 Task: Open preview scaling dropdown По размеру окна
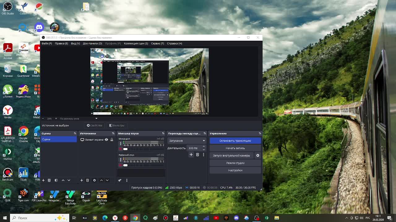point(79,118)
